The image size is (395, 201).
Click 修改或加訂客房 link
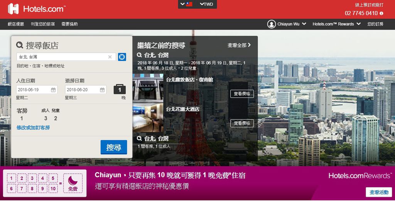(x=33, y=127)
